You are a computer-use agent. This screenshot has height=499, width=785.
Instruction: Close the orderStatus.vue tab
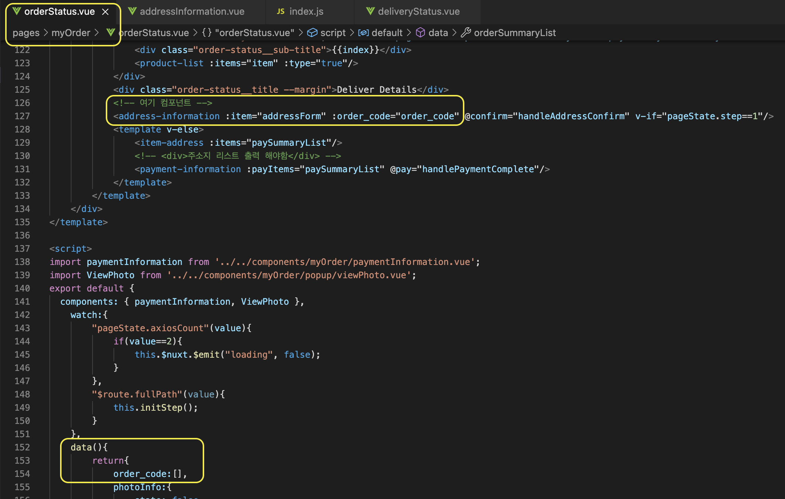(x=105, y=12)
